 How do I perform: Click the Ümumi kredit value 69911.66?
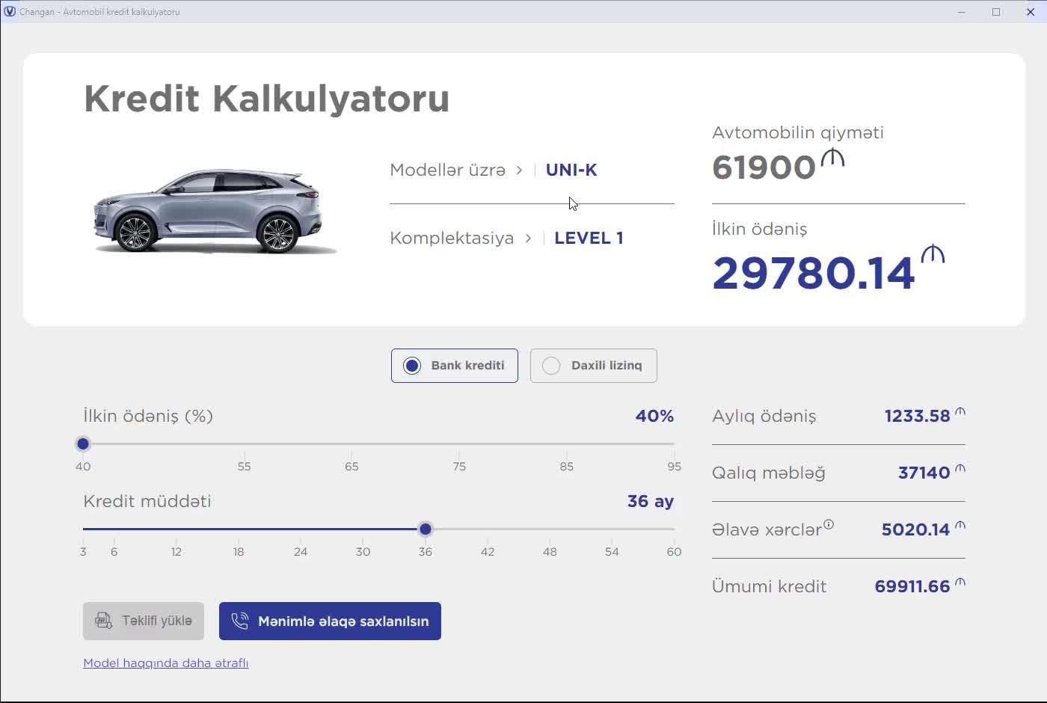(912, 586)
